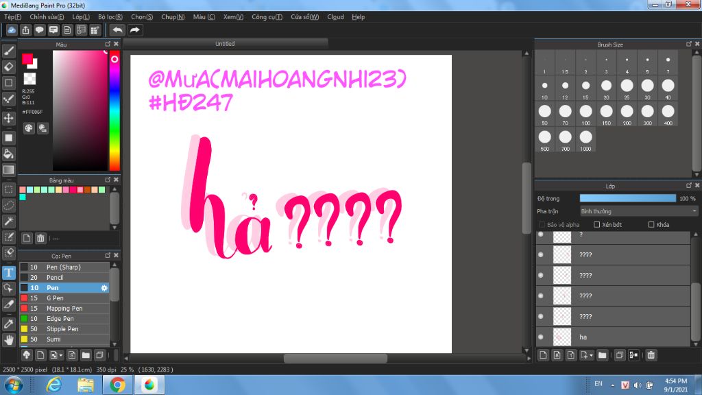Select the Gradient tool
The width and height of the screenshot is (702, 395).
coord(8,170)
